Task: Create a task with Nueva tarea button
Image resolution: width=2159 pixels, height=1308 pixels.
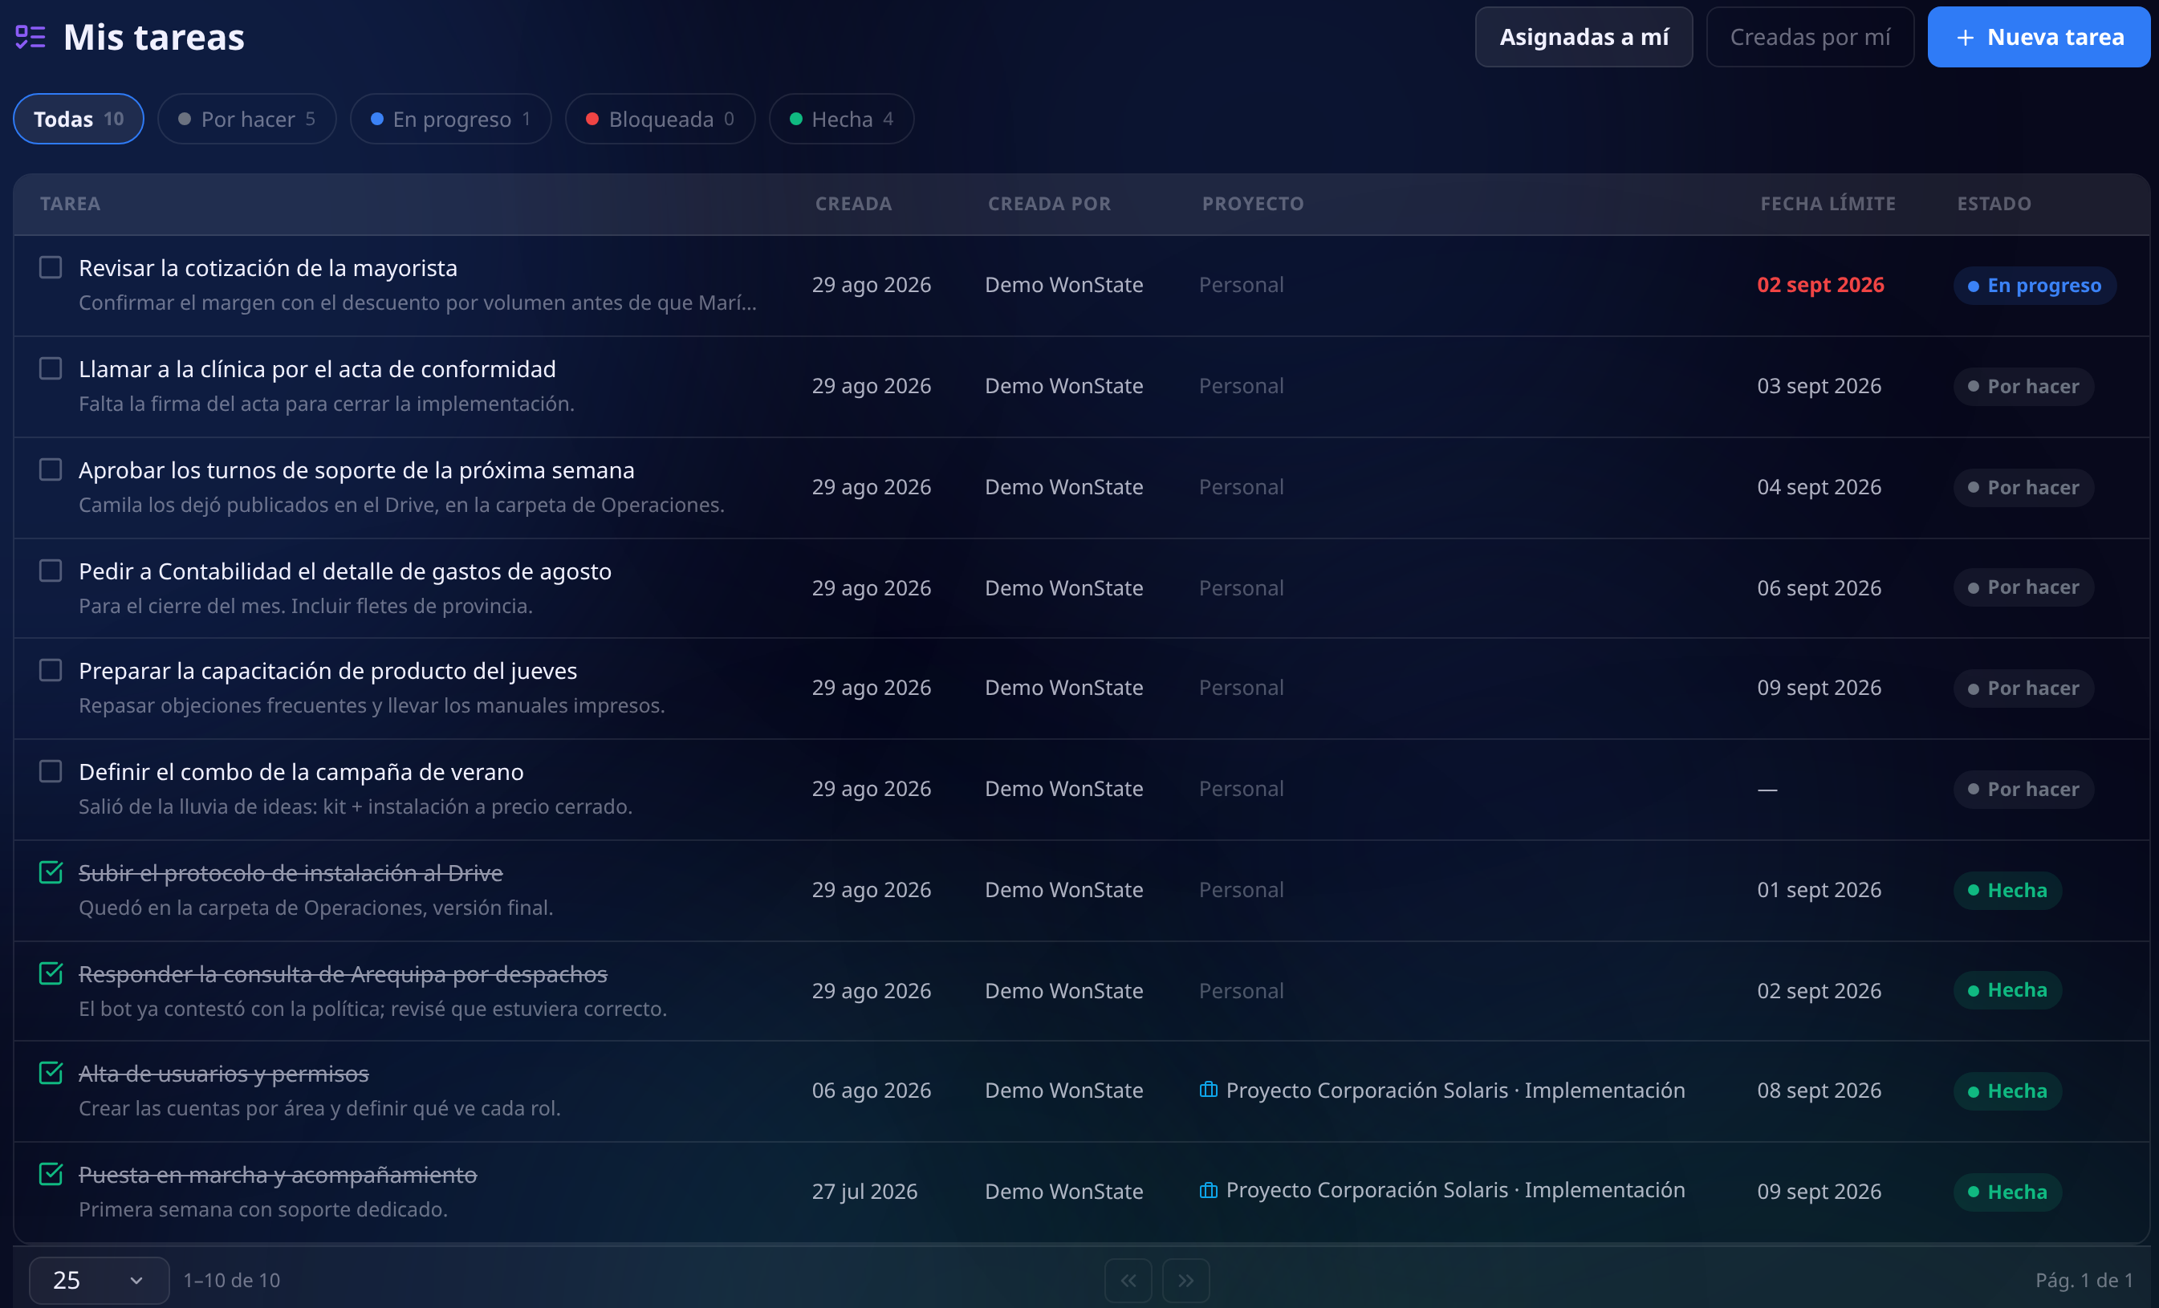Action: 2038,37
